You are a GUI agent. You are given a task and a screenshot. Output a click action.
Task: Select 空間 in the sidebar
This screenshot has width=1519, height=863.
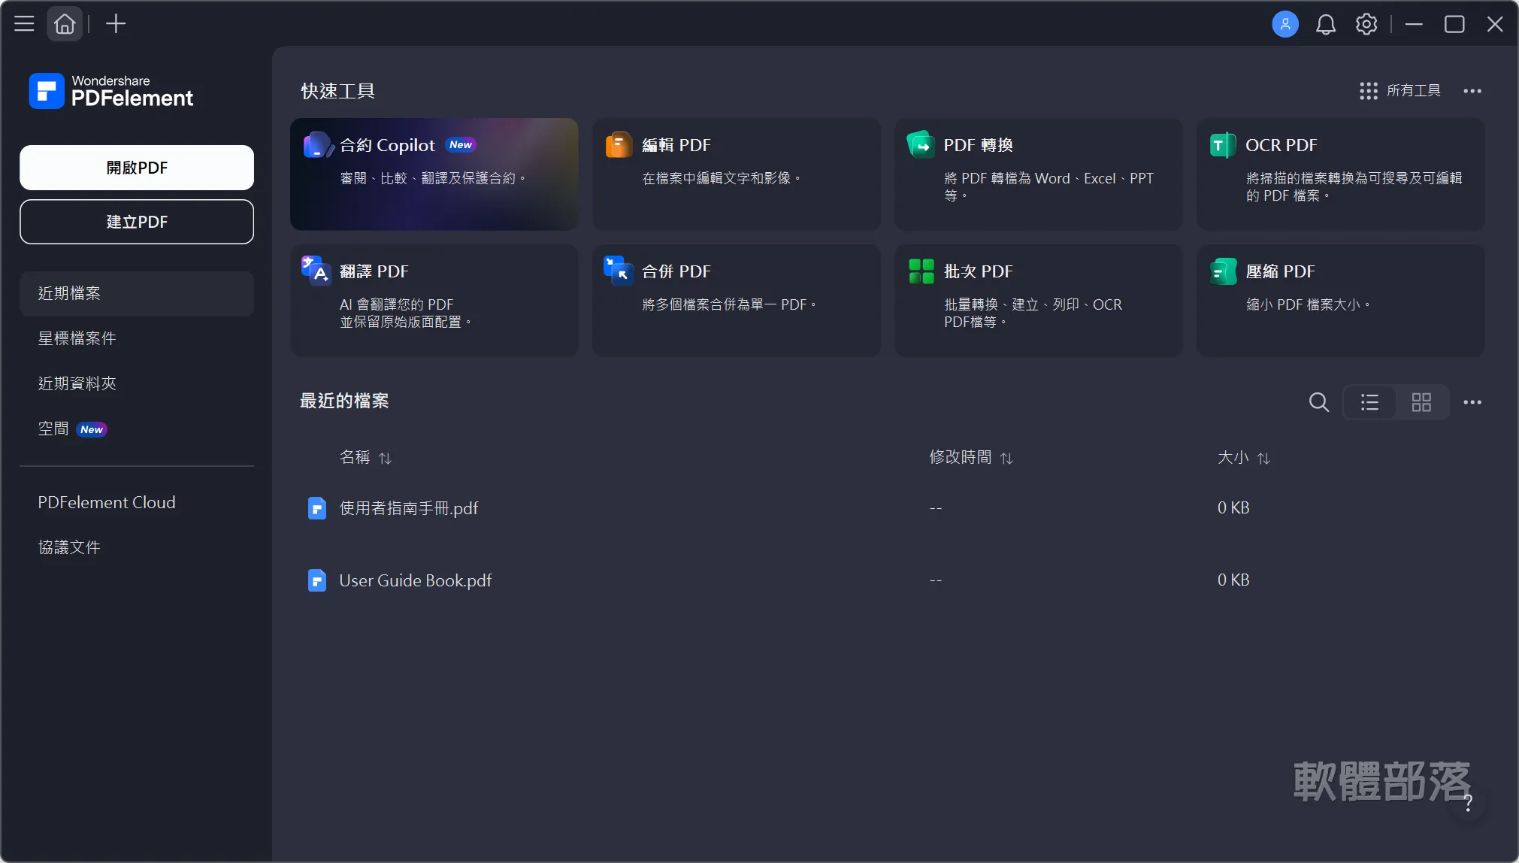(x=137, y=428)
